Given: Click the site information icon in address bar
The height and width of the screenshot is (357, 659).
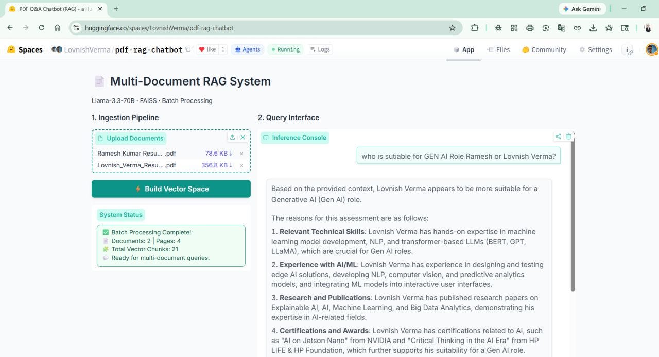Looking at the screenshot, I should coord(76,28).
